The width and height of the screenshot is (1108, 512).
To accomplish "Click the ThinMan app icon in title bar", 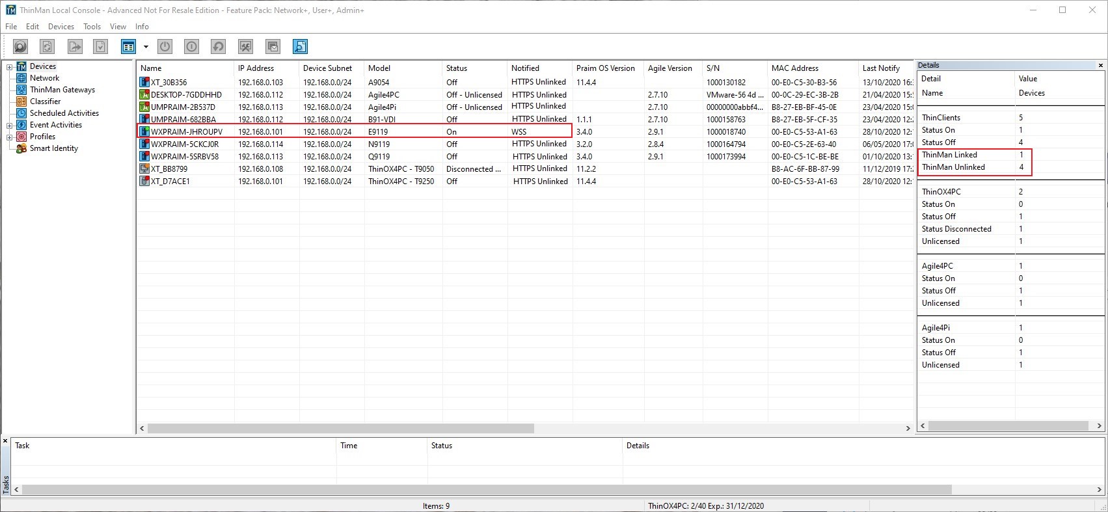I will tap(10, 10).
